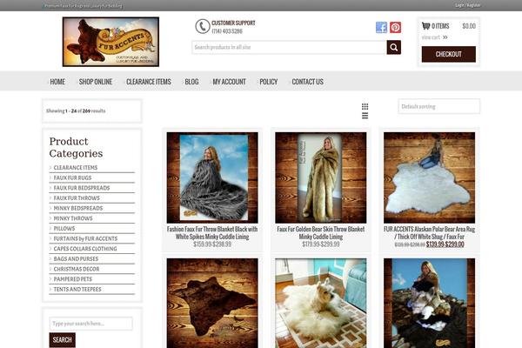
Task: Switch to grid view layout
Action: [365, 106]
